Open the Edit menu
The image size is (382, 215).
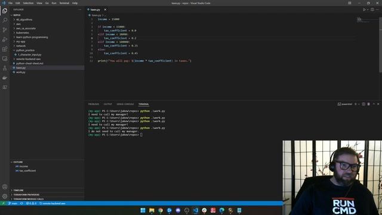click(18, 3)
